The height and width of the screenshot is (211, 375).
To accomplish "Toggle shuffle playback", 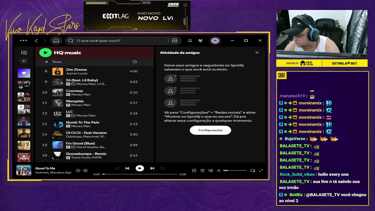I will pyautogui.click(x=117, y=169).
